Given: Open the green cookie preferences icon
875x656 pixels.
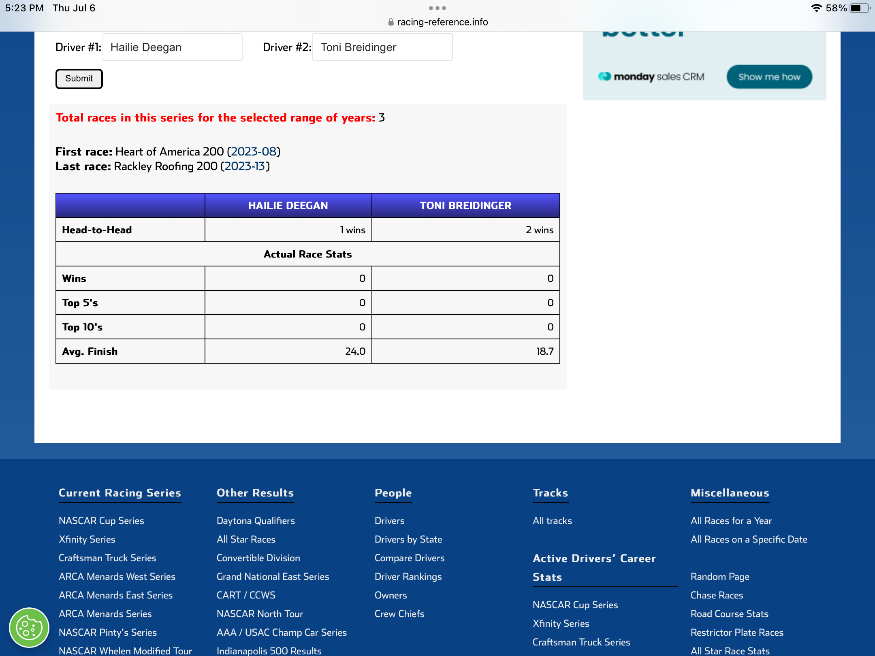Looking at the screenshot, I should (29, 627).
